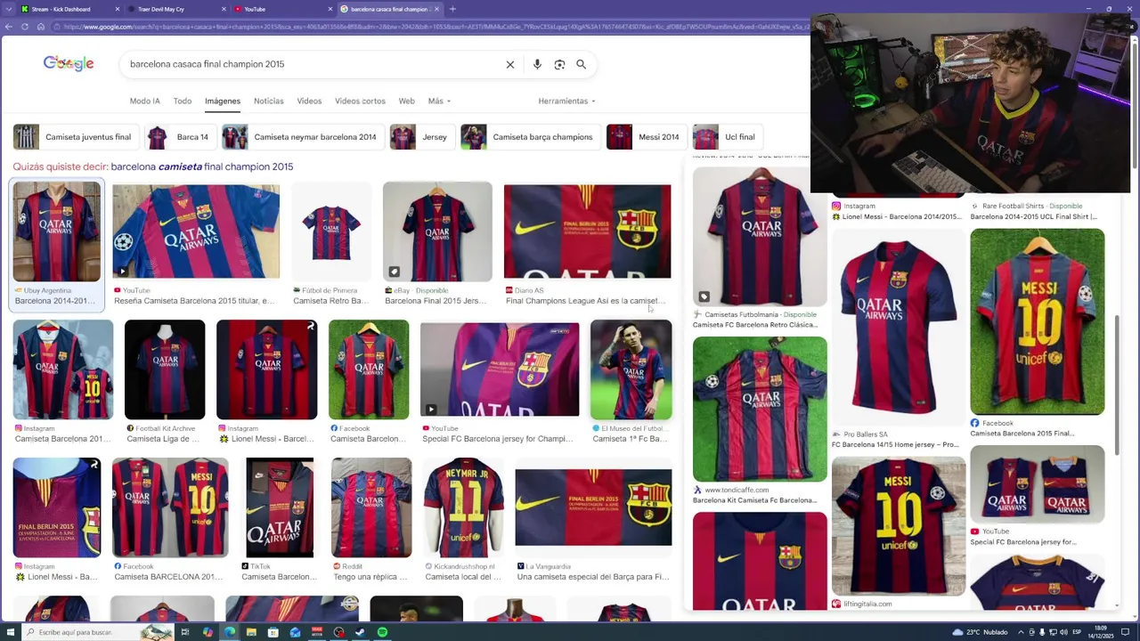This screenshot has width=1140, height=641.
Task: Close the Stream - Kick Dashboard tab
Action: (118, 9)
